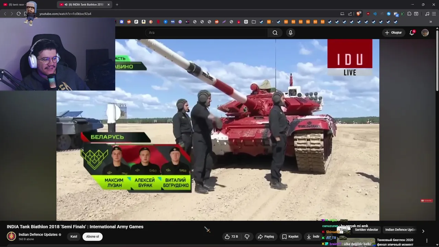Open the sidebar search panel icon
This screenshot has width=439, height=247.
[x=416, y=14]
